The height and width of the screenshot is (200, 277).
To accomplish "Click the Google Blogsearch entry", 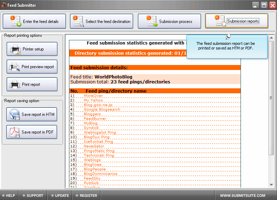I will tap(102, 109).
